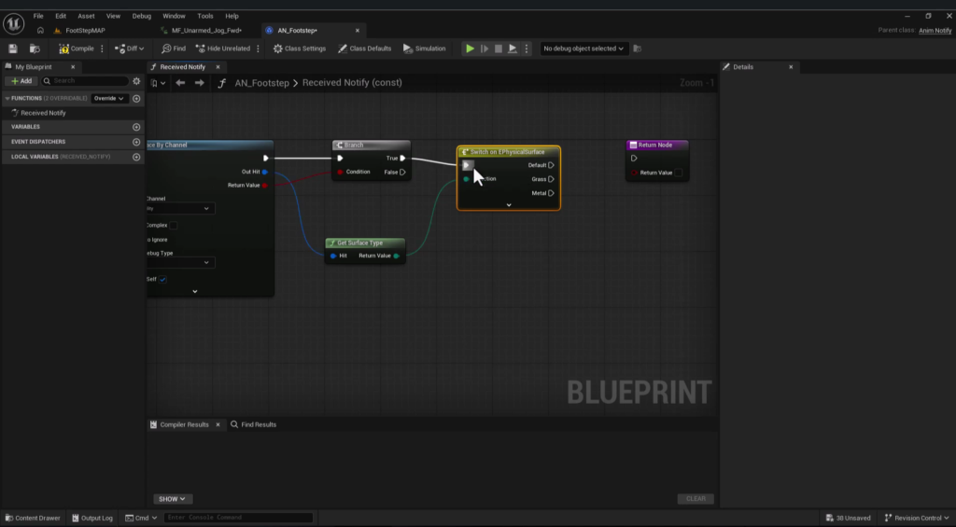
Task: Open the Content Drawer
Action: click(x=33, y=518)
